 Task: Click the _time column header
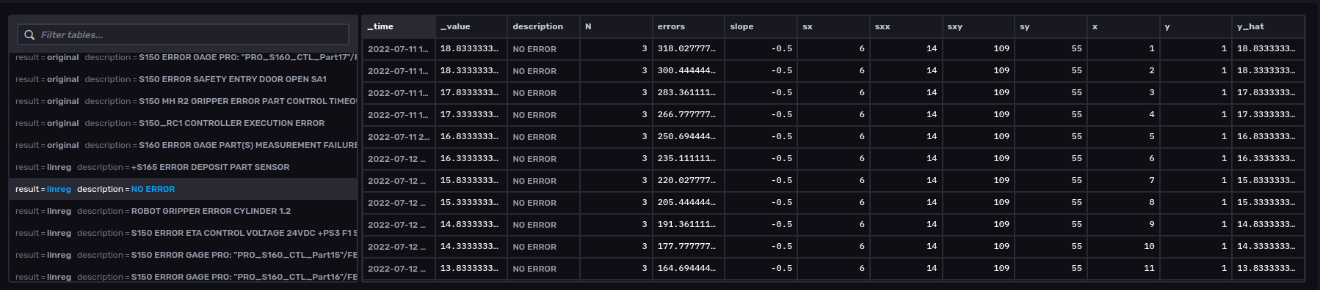click(x=399, y=27)
